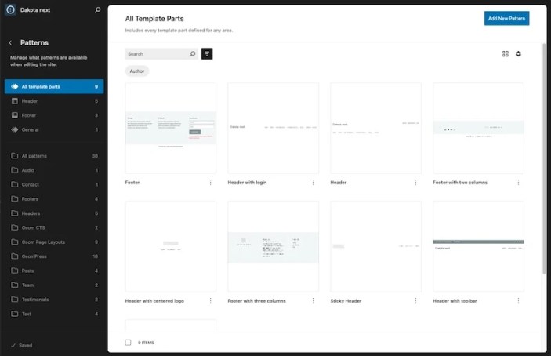Click the Footer pattern title

132,183
